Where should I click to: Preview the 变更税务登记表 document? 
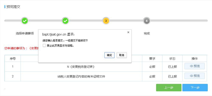click(195, 66)
